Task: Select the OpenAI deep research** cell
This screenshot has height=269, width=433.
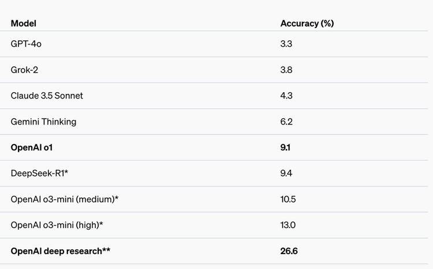Action: click(x=61, y=251)
